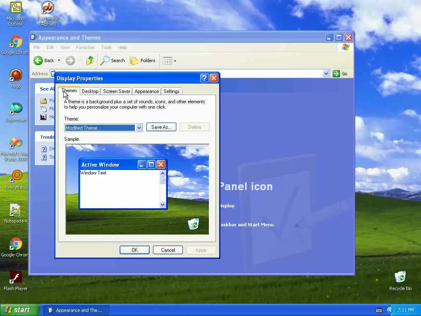Open the Tools menu
Viewport: 421px width, 316px height.
(106, 48)
